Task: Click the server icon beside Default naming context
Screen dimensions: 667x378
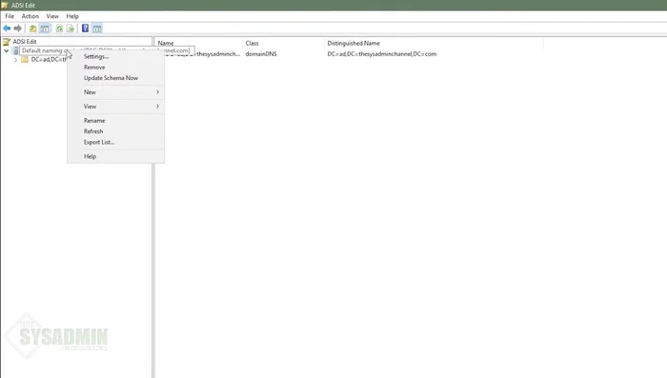Action: click(x=16, y=50)
